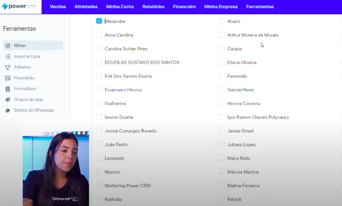Check the Marcos checkbox

[99, 172]
